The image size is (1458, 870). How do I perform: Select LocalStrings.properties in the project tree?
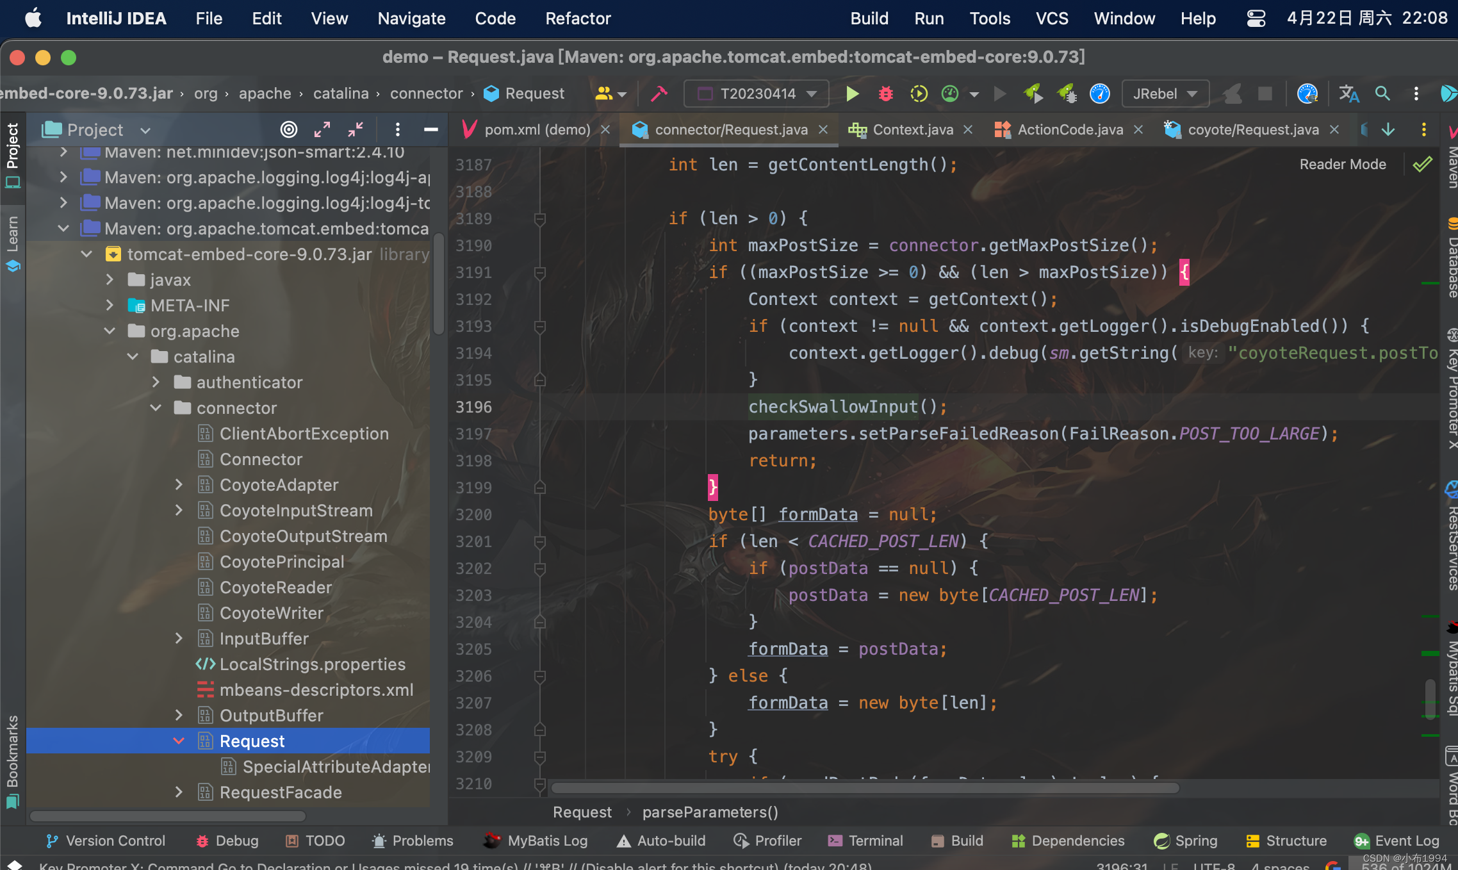[x=312, y=664]
